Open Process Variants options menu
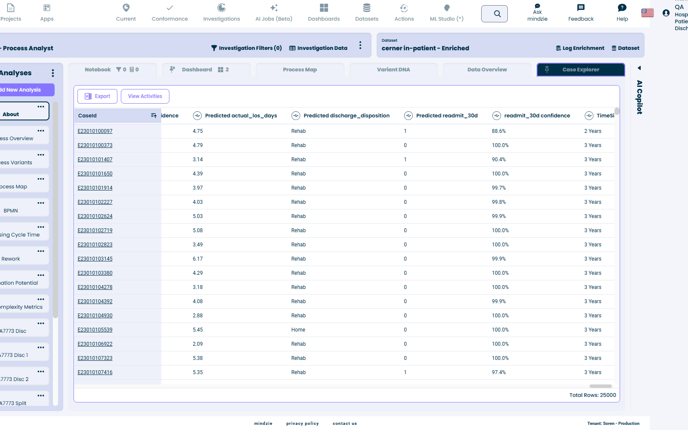The image size is (688, 430). coord(41,155)
